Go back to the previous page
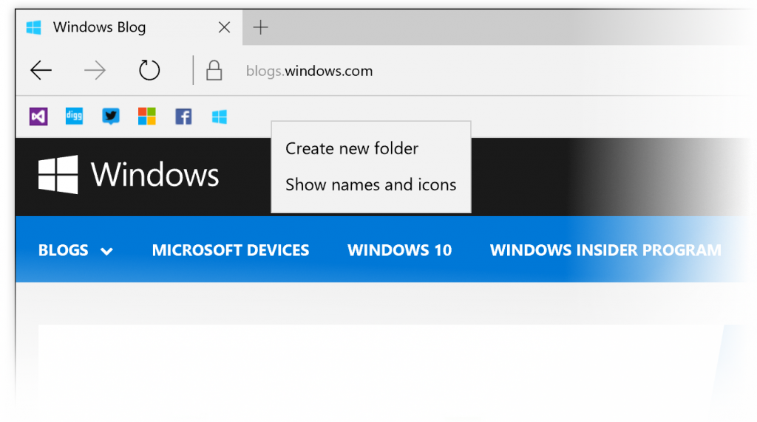The width and height of the screenshot is (757, 422). click(x=41, y=71)
